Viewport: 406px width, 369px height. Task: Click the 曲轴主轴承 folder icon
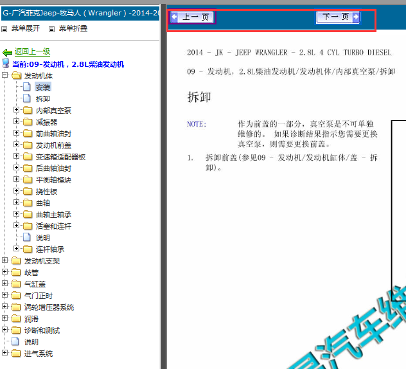click(x=28, y=214)
